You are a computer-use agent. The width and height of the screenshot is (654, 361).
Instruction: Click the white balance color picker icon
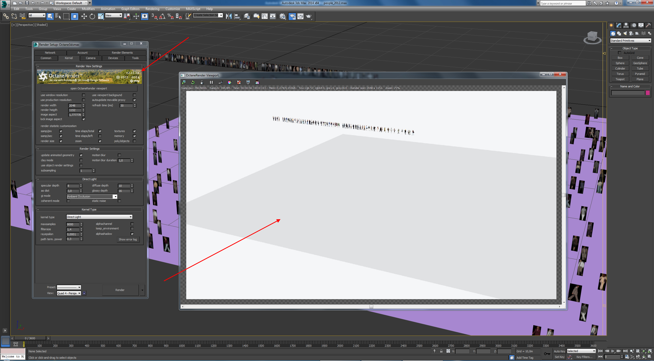(x=229, y=82)
